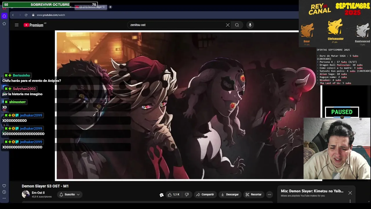This screenshot has height=209, width=371.
Task: View site info via padlock icon
Action: [33, 15]
